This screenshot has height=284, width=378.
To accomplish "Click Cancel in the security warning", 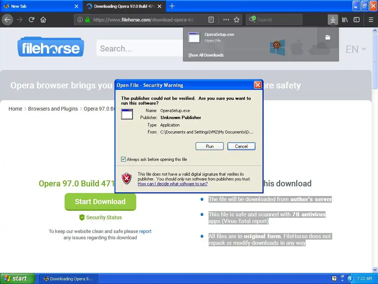I will pyautogui.click(x=241, y=146).
